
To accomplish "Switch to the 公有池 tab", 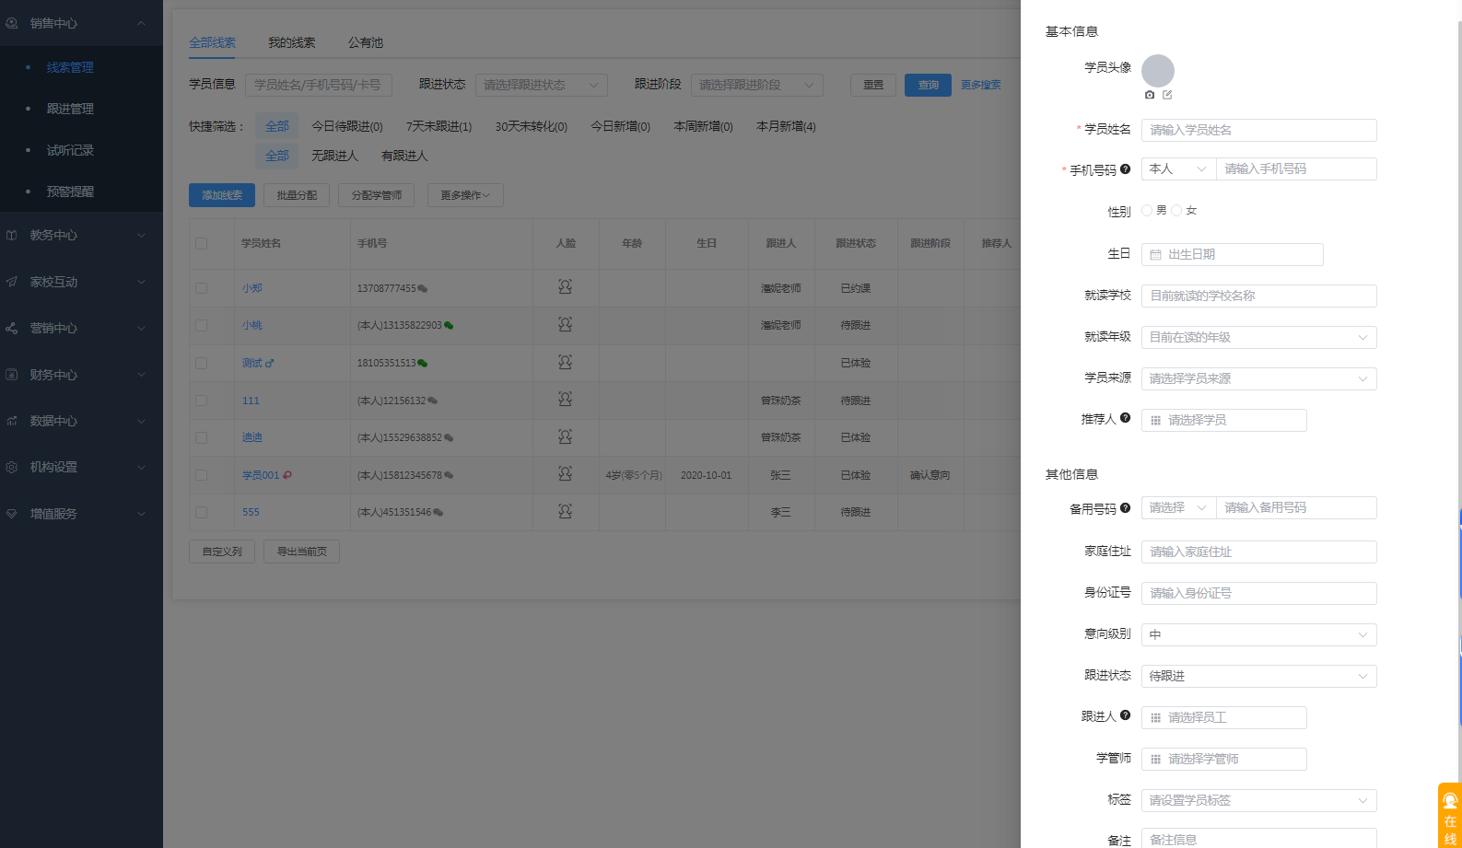I will [x=366, y=42].
